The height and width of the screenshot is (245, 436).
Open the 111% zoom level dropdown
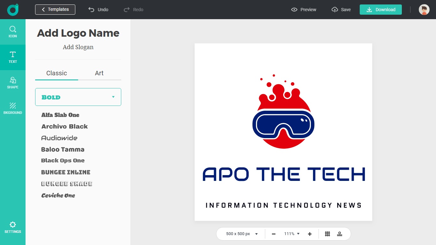point(292,234)
